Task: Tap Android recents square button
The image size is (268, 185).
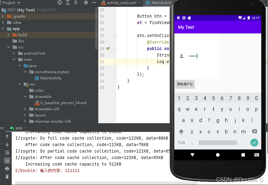Action: (x=243, y=155)
